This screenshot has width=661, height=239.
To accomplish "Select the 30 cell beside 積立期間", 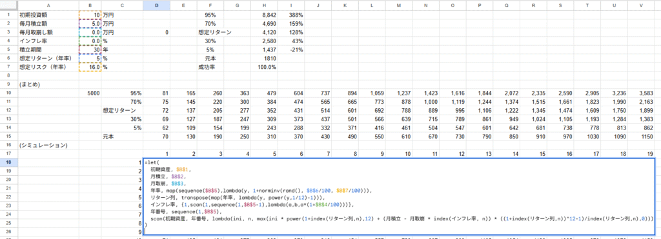I will click(90, 50).
